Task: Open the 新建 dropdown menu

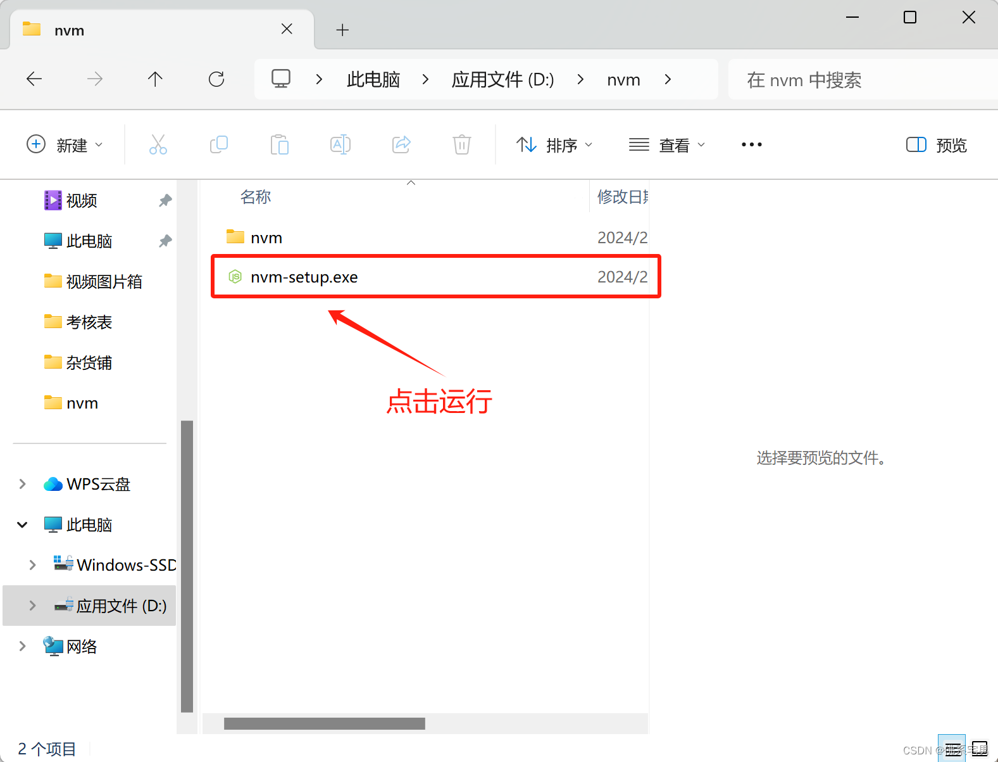Action: click(64, 145)
